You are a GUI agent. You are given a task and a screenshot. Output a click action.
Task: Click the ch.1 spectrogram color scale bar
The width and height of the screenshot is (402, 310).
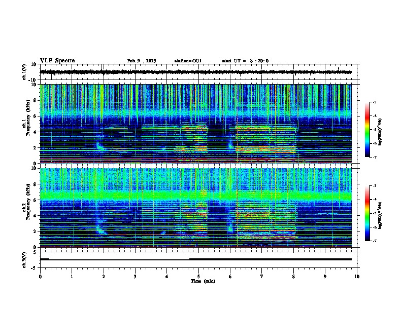coord(367,130)
